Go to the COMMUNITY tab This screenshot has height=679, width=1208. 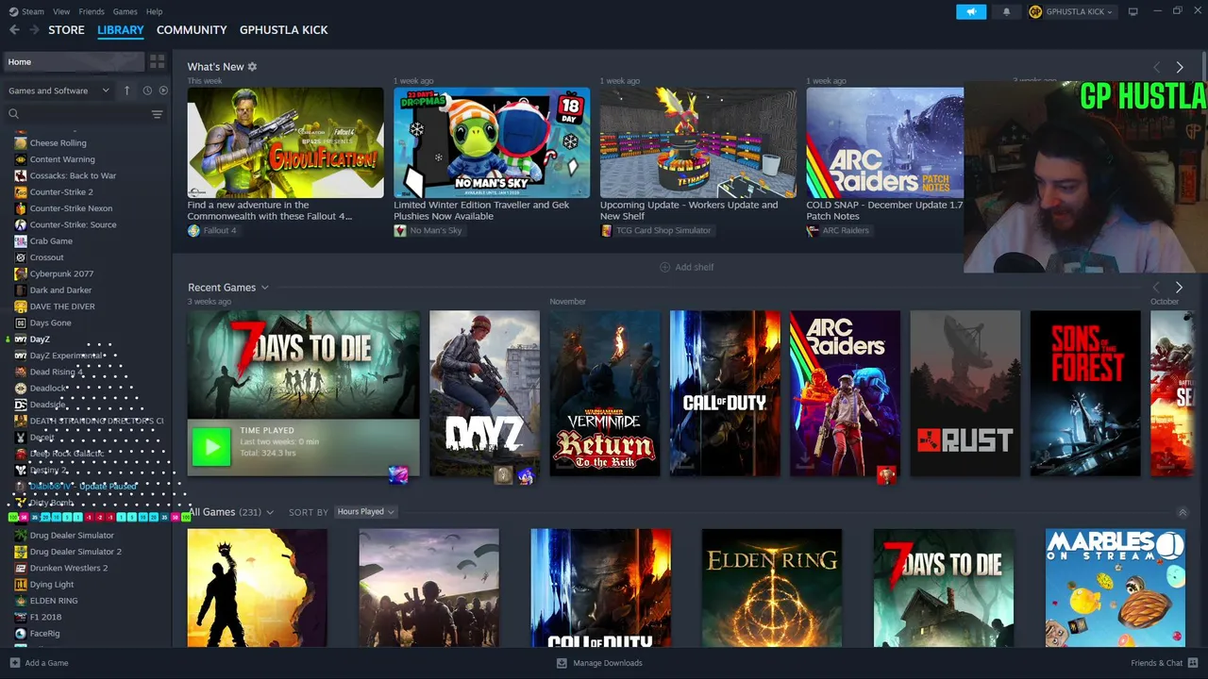[x=192, y=30]
